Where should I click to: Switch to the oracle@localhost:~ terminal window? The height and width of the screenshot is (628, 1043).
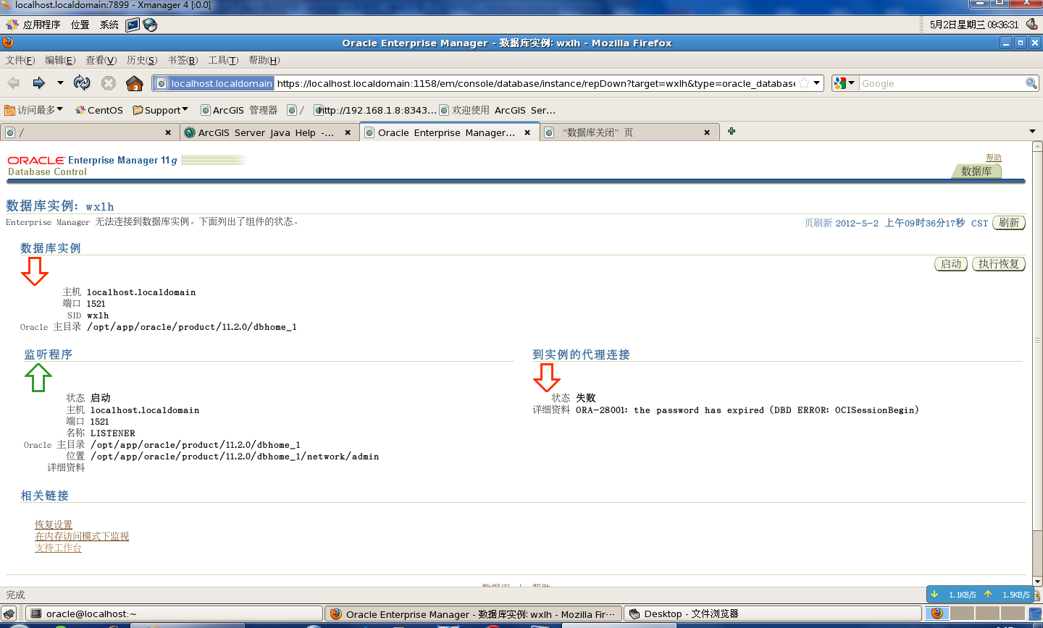[x=174, y=614]
